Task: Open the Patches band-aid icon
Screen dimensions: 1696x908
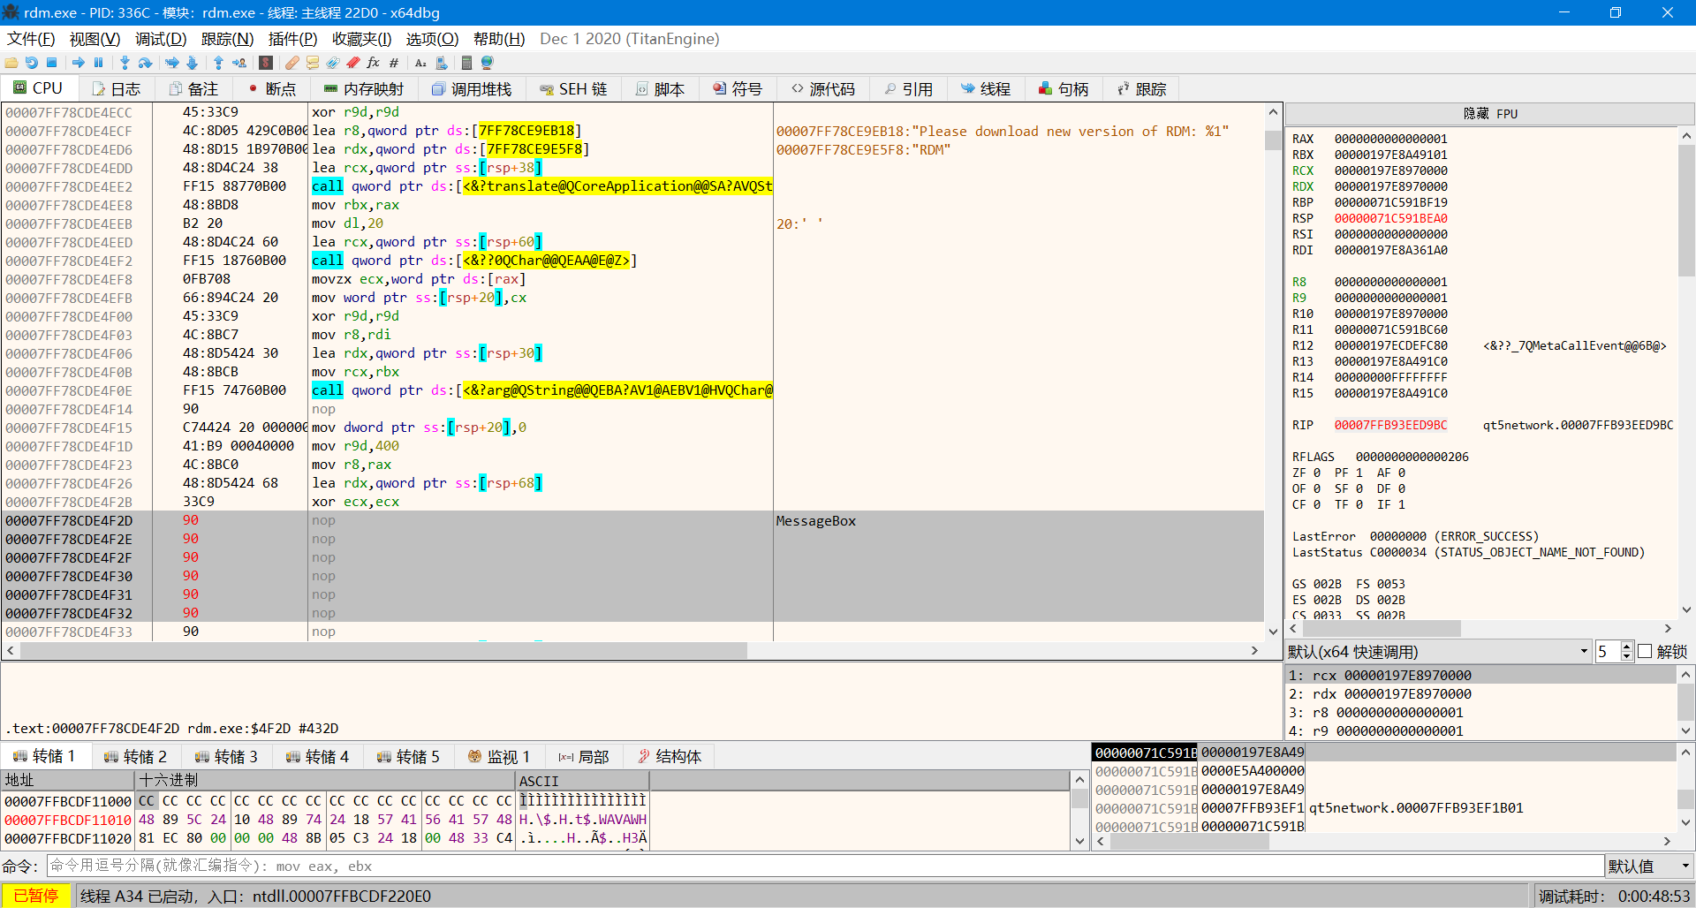Action: coord(292,63)
